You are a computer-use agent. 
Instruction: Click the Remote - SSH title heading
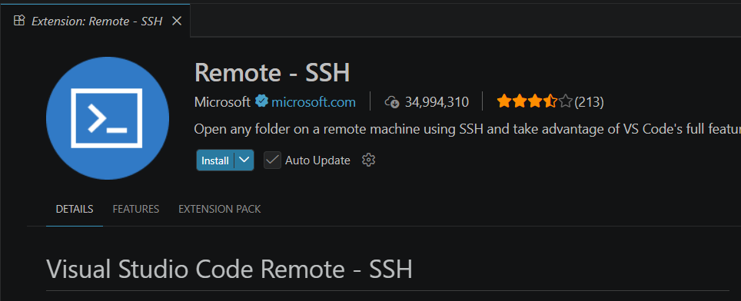272,73
